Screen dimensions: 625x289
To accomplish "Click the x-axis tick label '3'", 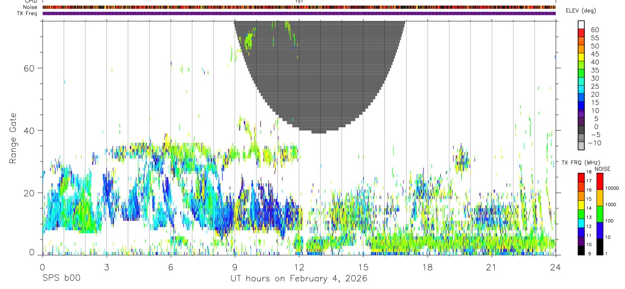I will [106, 267].
